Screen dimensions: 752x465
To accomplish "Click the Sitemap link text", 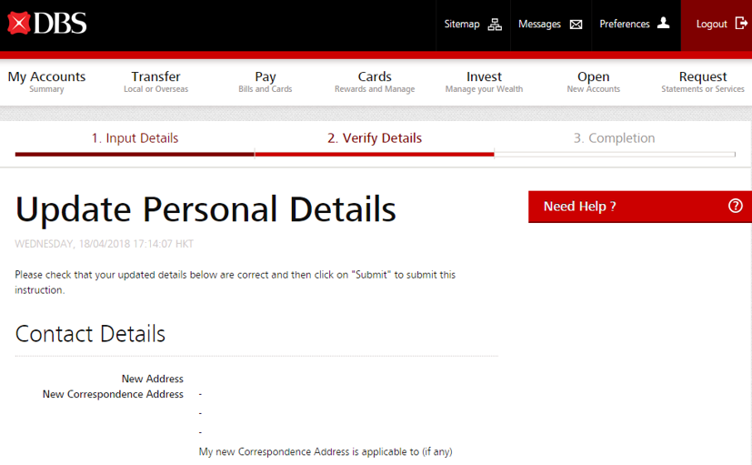I will [462, 25].
